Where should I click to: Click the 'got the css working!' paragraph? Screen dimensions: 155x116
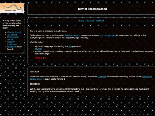tap(89, 90)
